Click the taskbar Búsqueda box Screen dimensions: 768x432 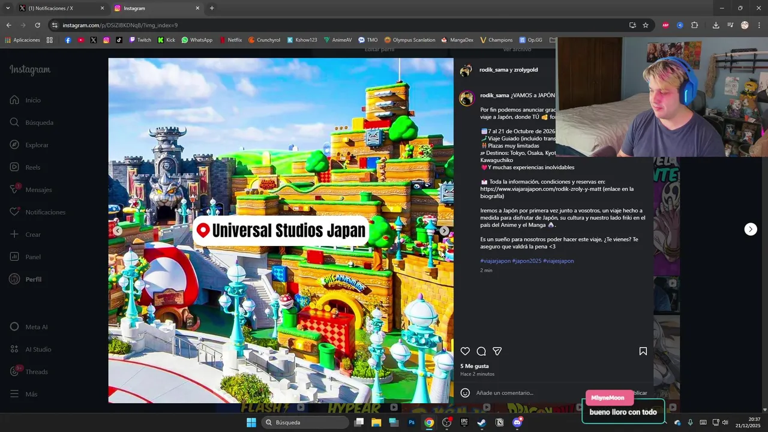[x=306, y=422]
